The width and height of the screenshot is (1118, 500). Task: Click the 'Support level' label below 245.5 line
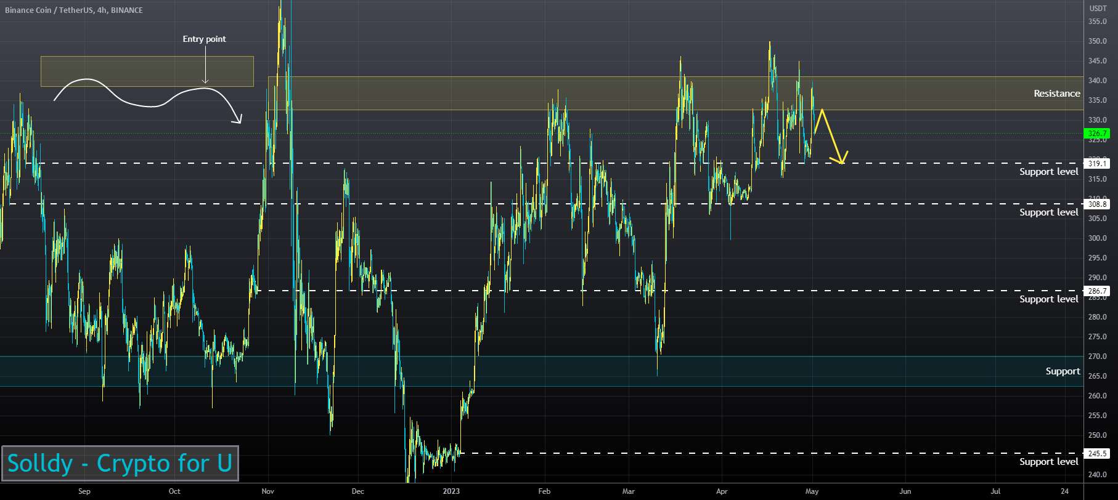pyautogui.click(x=1049, y=462)
